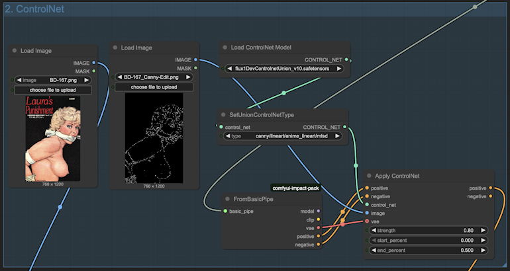This screenshot has height=271, width=510.
Task: Collapse the Apply ControlNet node via its dot
Action: click(372, 176)
